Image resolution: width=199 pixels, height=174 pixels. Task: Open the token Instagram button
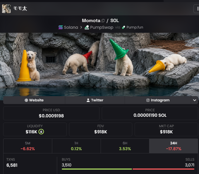[x=158, y=100]
